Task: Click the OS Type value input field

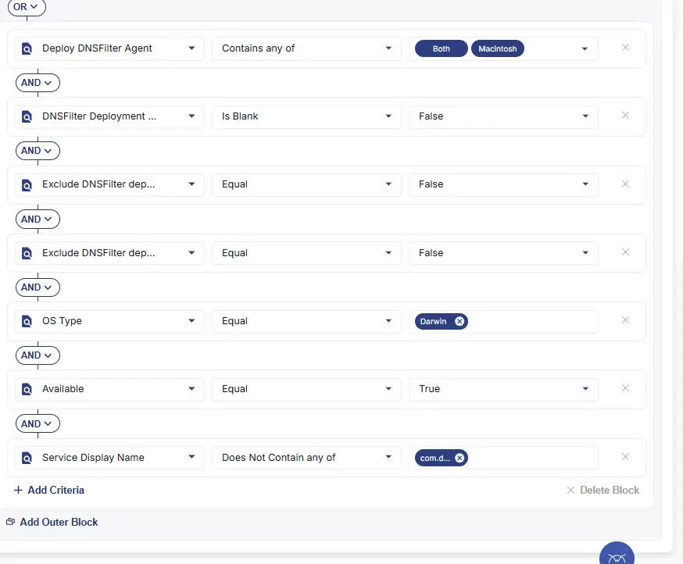Action: 531,321
